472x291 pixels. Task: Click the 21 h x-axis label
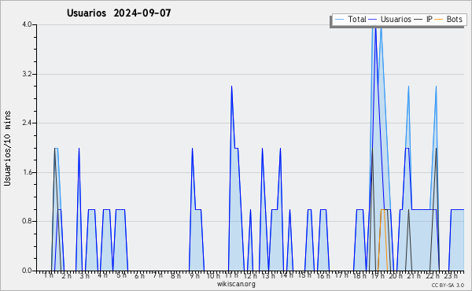(414, 275)
